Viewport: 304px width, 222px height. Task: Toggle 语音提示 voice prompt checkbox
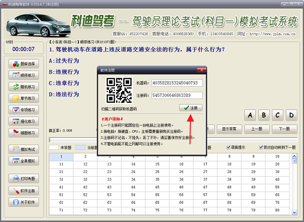229,147
